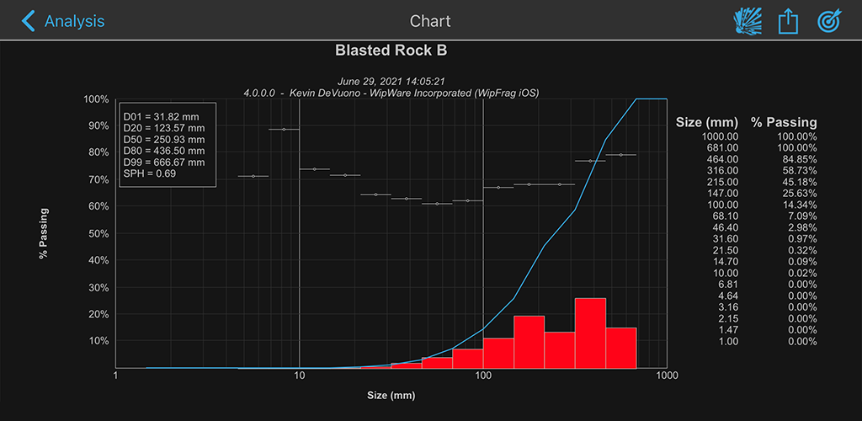The image size is (862, 421).
Task: Click the rightmost red histogram bar
Action: [x=621, y=348]
